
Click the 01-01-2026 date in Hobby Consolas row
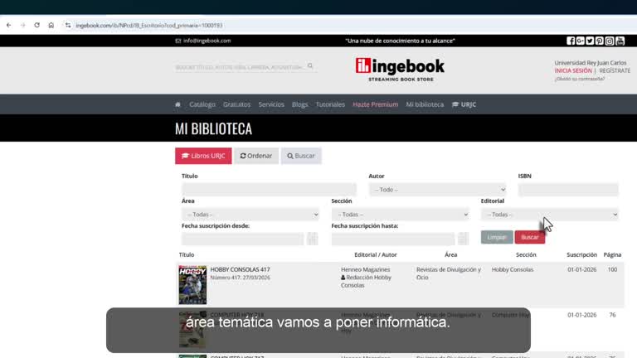(581, 269)
